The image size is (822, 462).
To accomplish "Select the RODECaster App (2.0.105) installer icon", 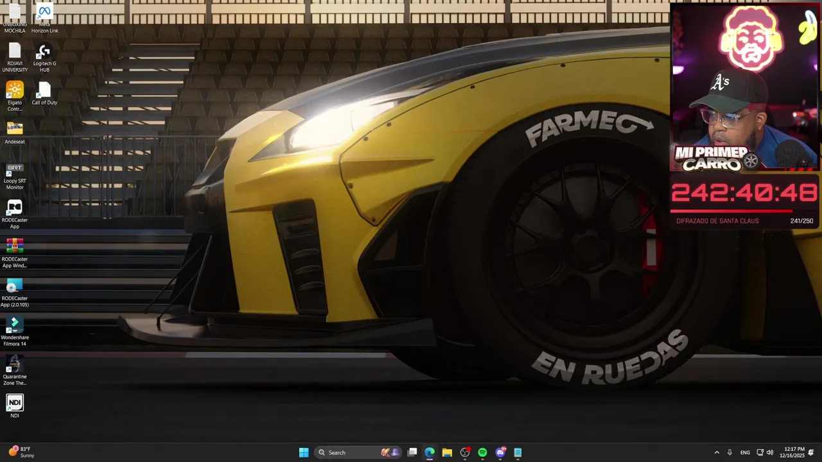I will point(15,292).
